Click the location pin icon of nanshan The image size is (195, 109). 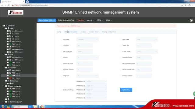click(8, 68)
